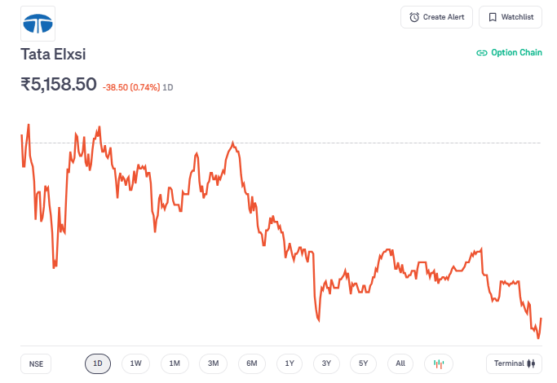Click the bookmark icon in Watchlist

coord(493,17)
